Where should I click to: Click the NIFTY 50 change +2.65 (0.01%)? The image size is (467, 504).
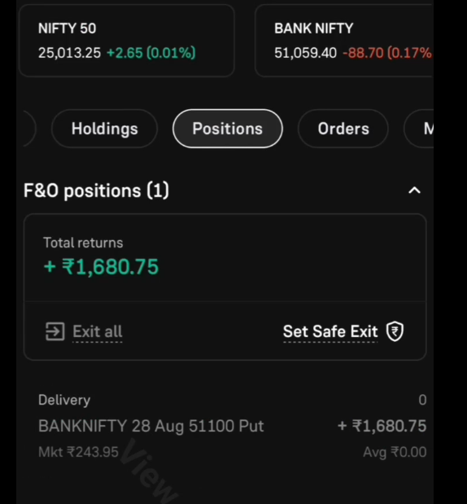(151, 53)
